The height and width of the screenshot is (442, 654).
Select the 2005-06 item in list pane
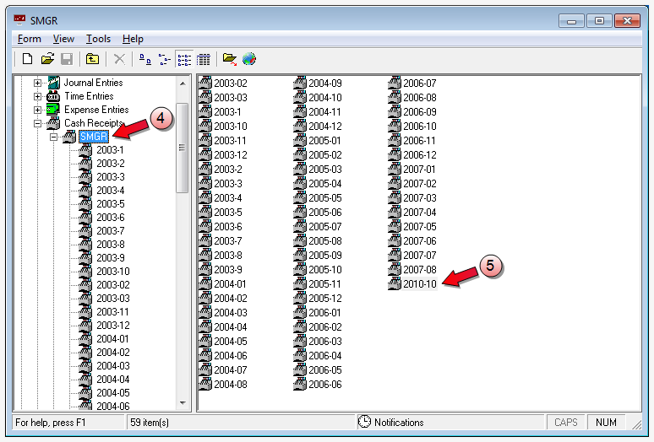pyautogui.click(x=325, y=213)
